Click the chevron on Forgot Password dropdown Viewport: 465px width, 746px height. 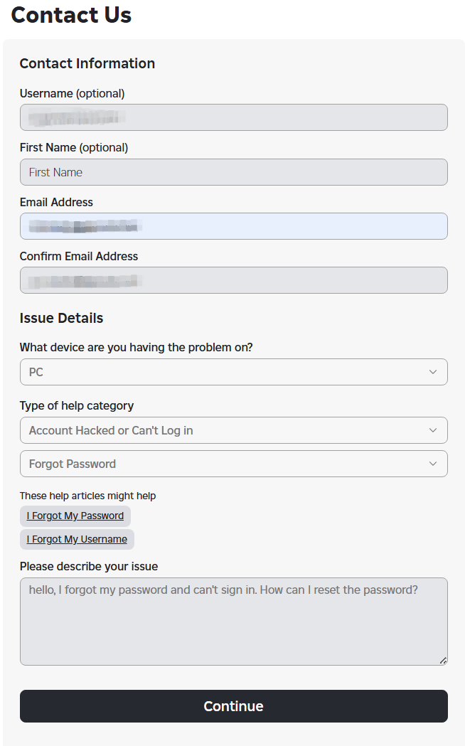coord(433,464)
